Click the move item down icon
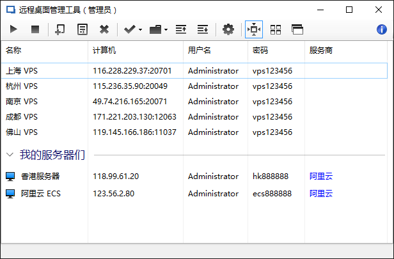Screen dimensions: 394x259 point(202,29)
